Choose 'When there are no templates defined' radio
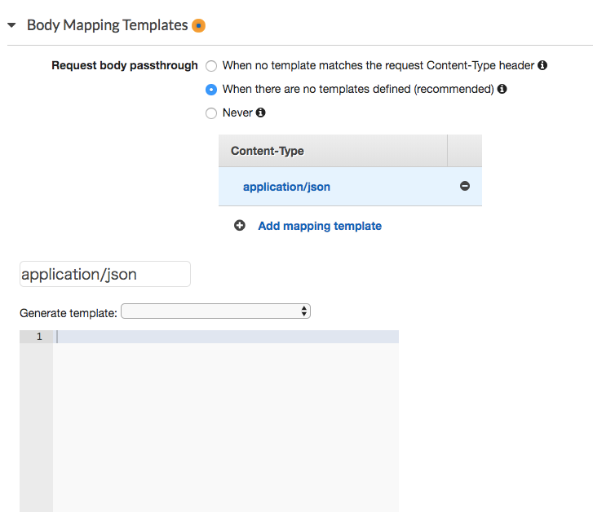 (x=211, y=89)
